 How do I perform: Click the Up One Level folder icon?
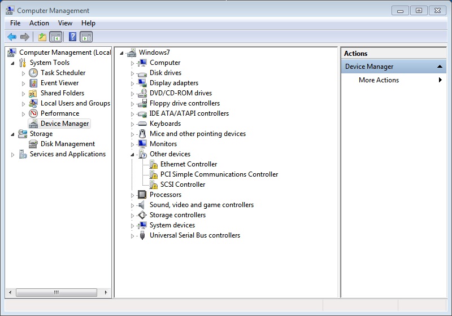pos(42,37)
